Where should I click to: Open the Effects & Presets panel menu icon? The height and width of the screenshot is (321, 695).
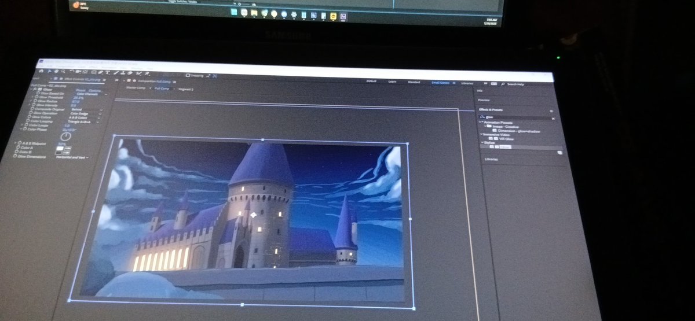coord(551,111)
